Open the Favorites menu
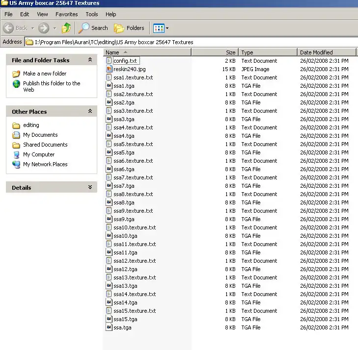Screen dimensions: 358x350 [x=66, y=14]
